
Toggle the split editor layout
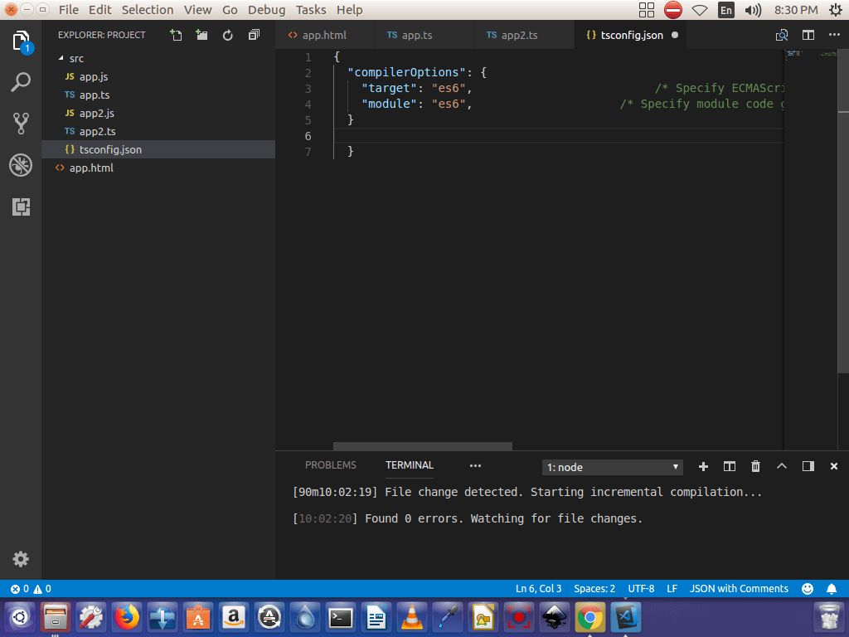click(x=808, y=36)
